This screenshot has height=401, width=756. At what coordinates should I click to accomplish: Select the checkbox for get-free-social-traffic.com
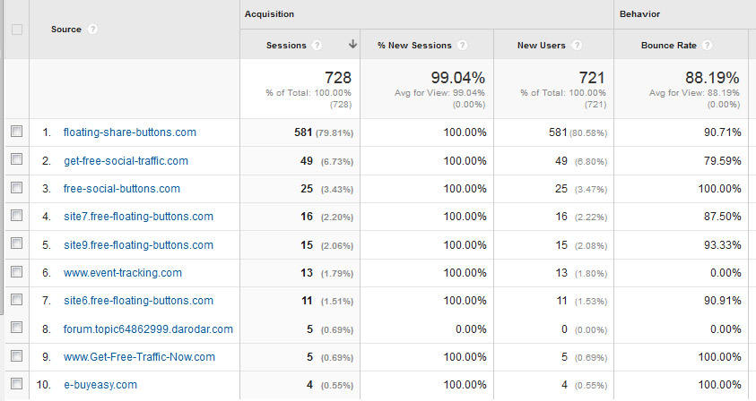[15, 160]
